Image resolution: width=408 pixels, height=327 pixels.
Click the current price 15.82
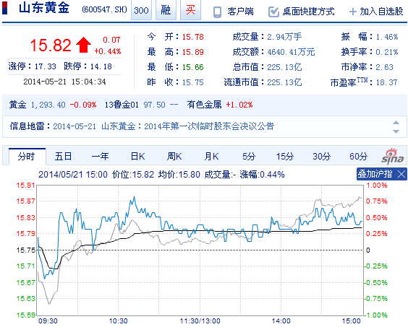point(51,45)
